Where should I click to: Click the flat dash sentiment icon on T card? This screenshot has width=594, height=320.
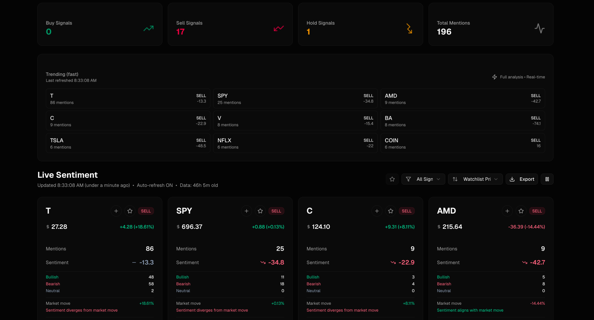click(134, 262)
